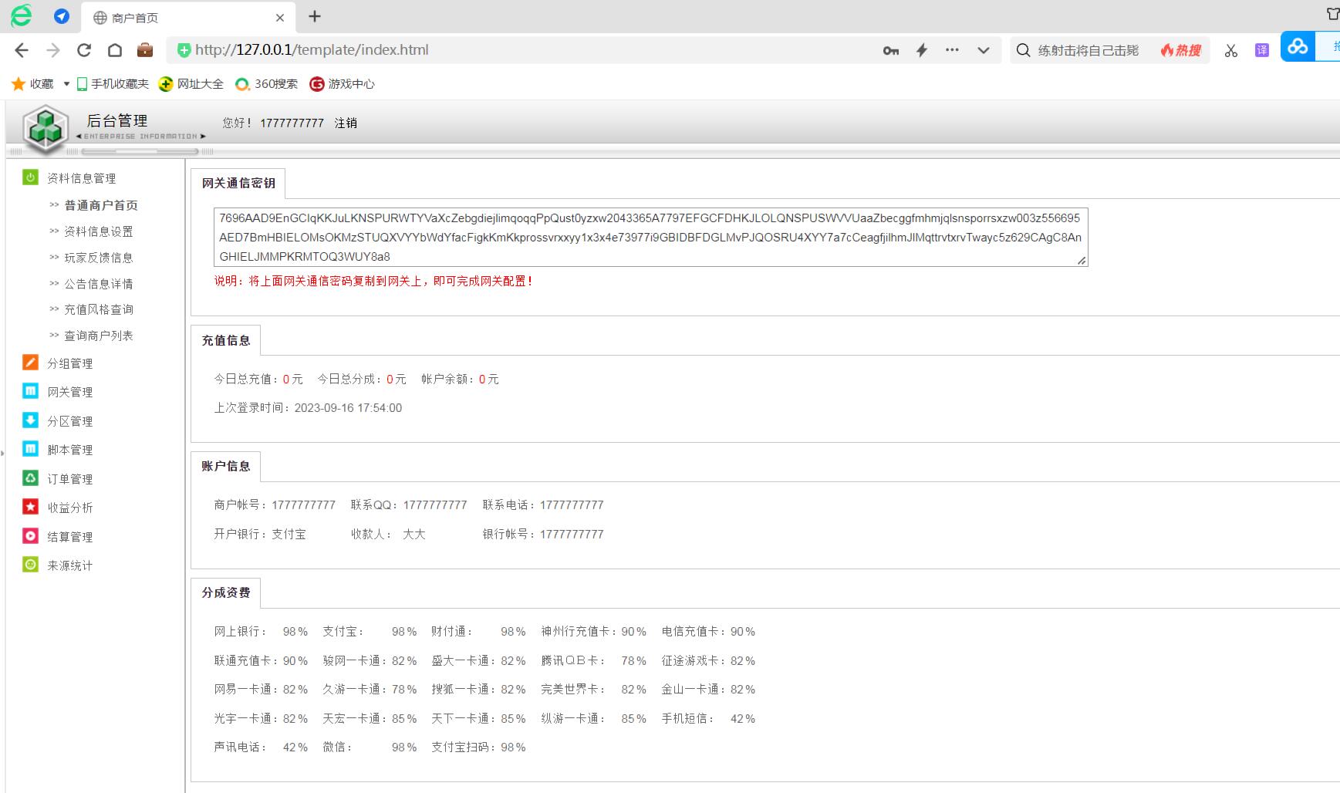The width and height of the screenshot is (1340, 793).
Task: Open the address bar dropdown chevron
Action: (983, 50)
